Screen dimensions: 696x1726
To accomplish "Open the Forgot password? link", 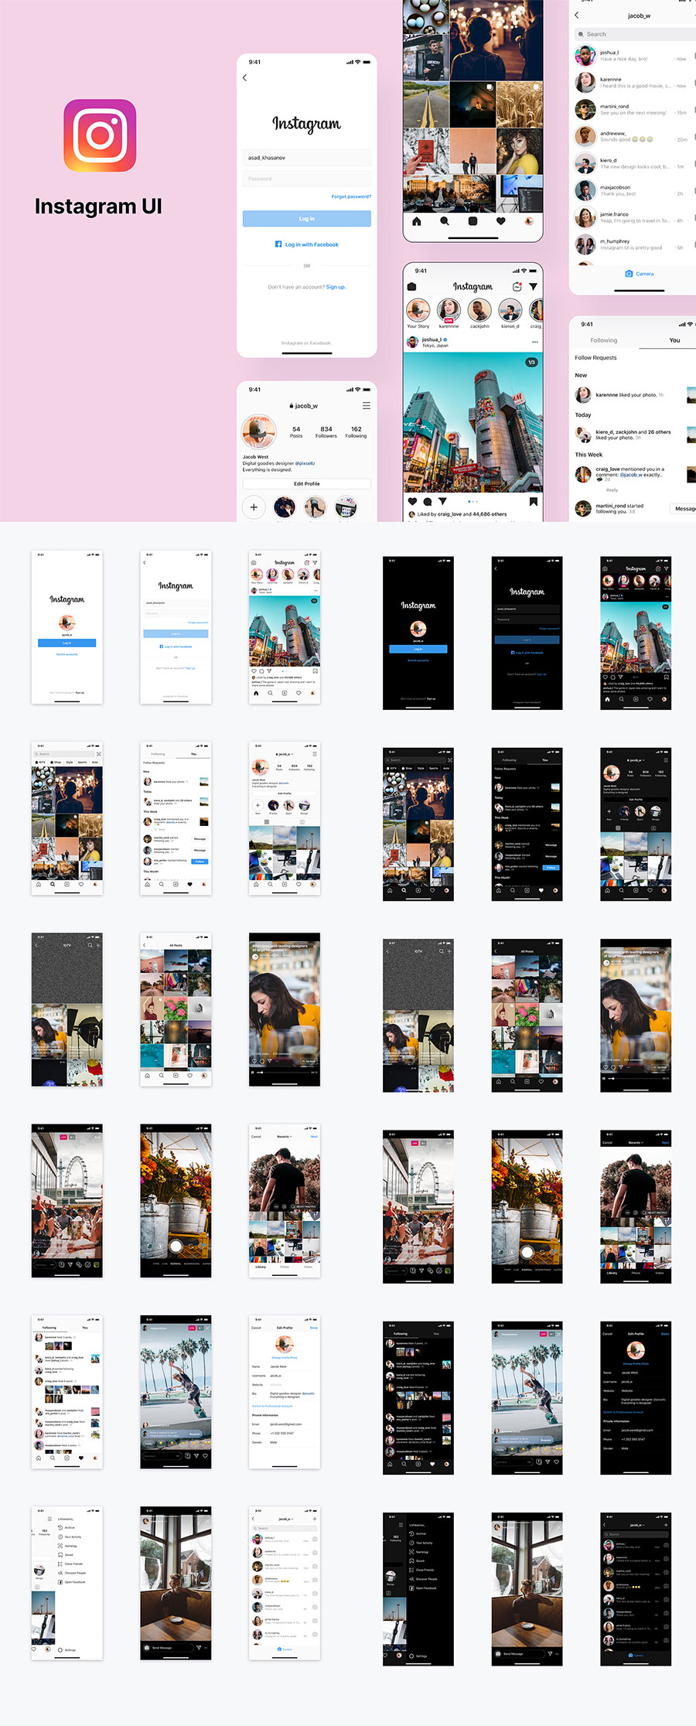I will (x=351, y=196).
